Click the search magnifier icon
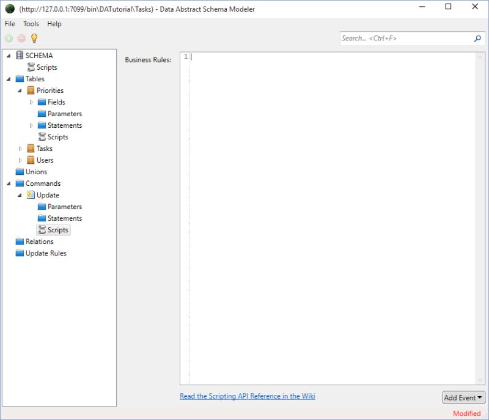This screenshot has height=420, width=489. pyautogui.click(x=477, y=39)
